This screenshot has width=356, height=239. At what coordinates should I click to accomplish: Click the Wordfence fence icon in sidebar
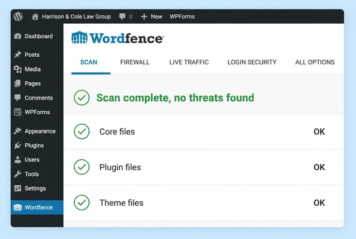click(x=18, y=207)
